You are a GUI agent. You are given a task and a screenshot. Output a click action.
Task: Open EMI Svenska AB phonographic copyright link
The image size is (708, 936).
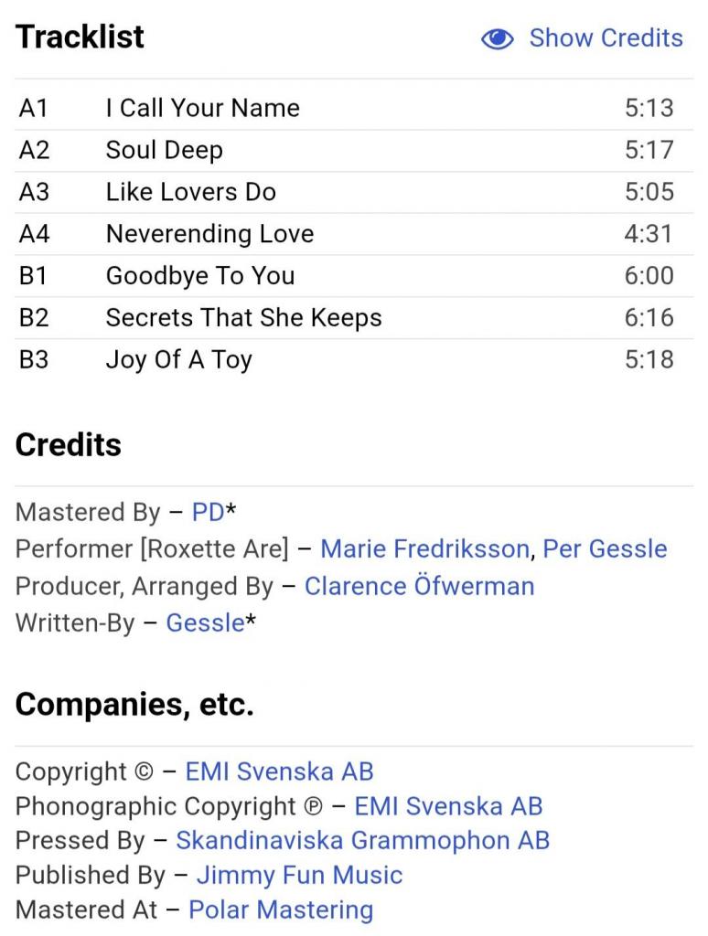(x=448, y=806)
